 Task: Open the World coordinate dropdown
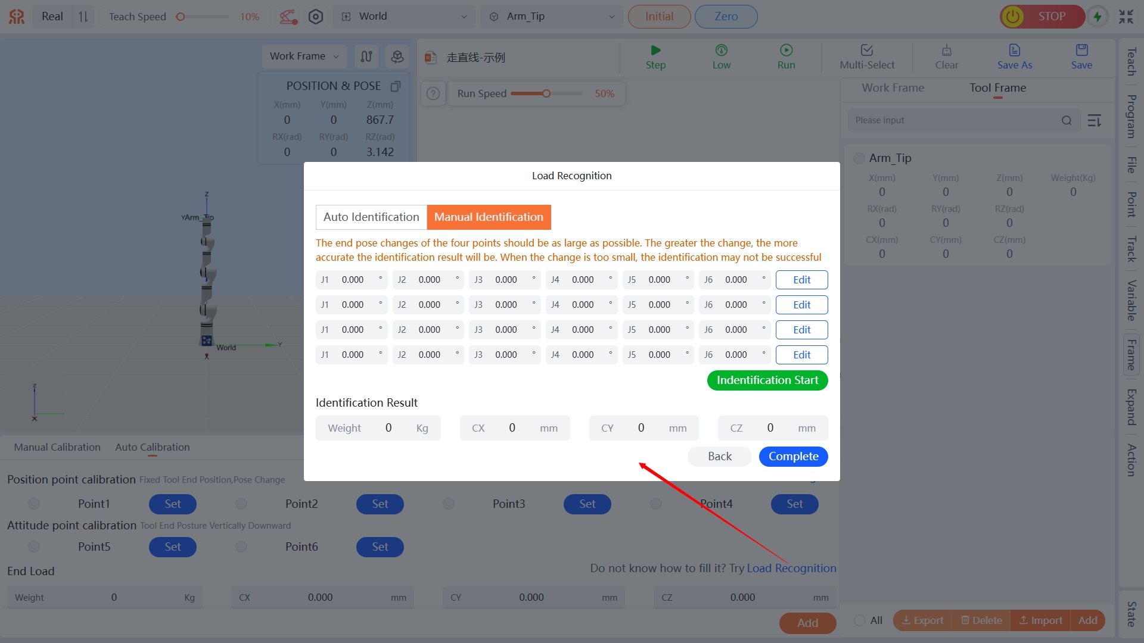tap(404, 17)
